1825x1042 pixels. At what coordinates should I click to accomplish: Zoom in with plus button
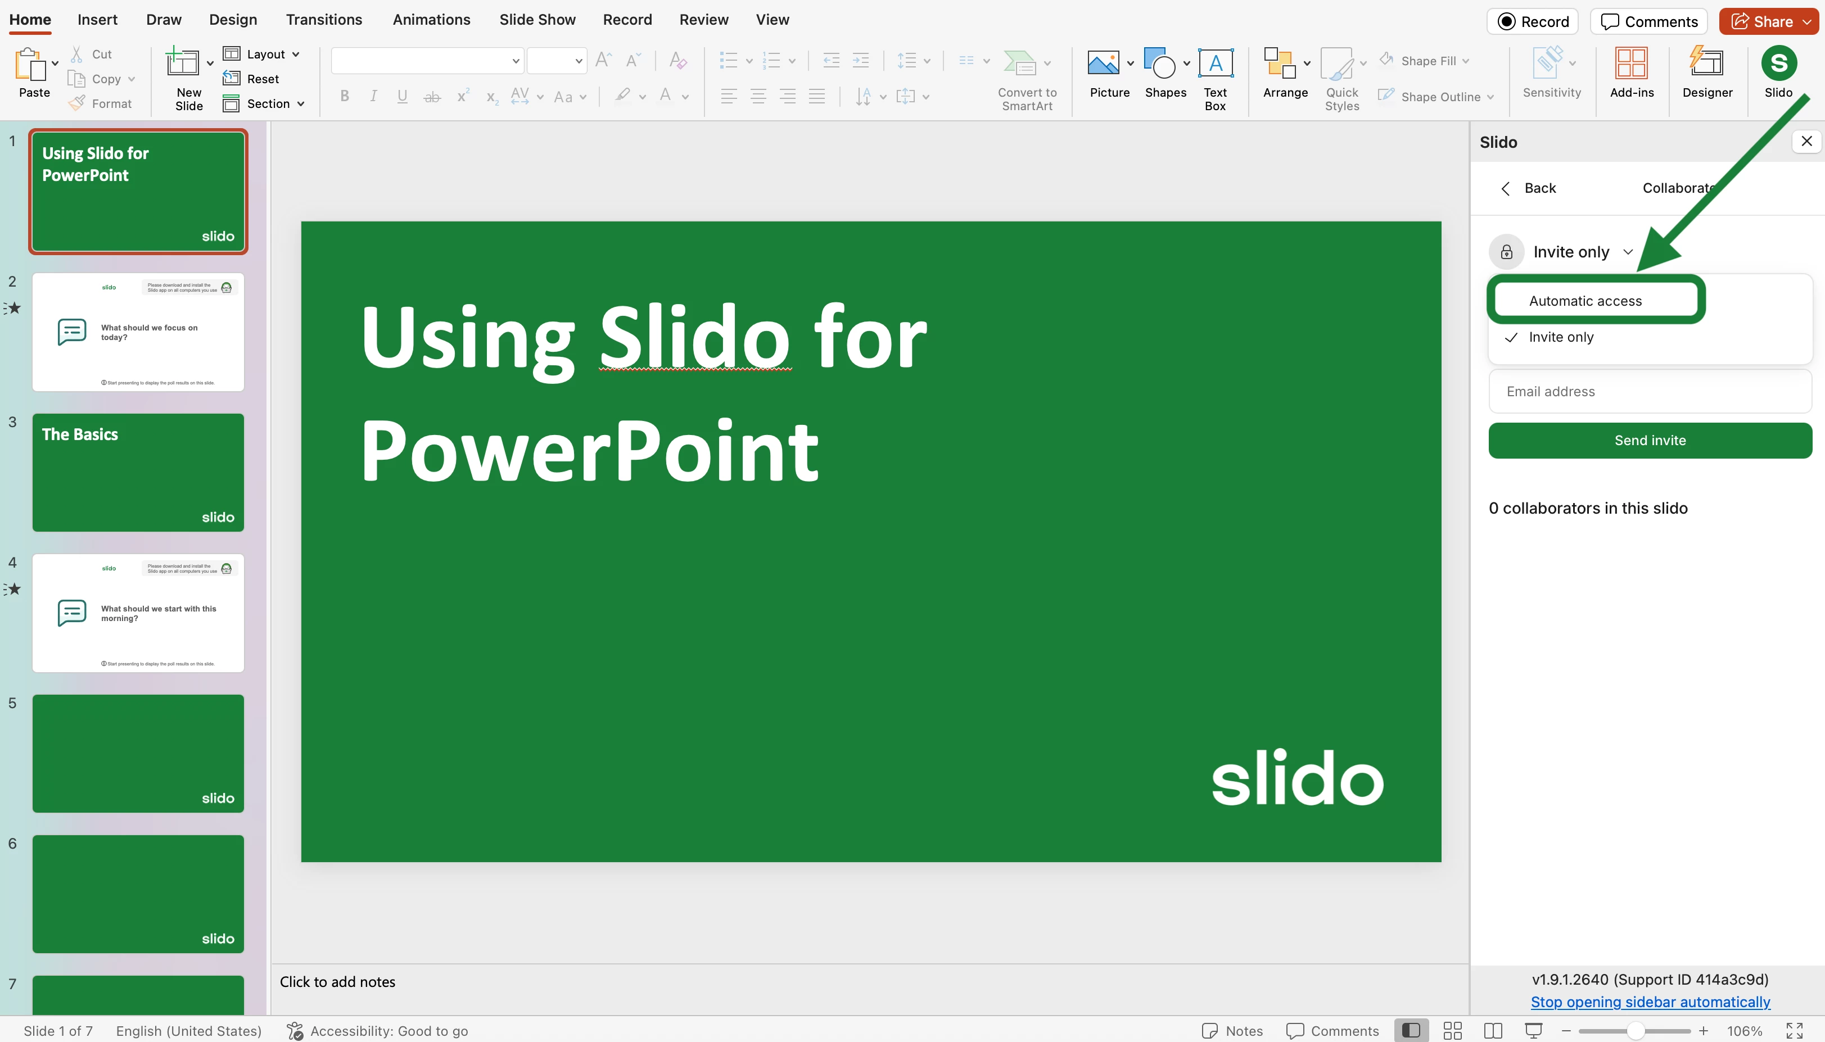(1704, 1031)
